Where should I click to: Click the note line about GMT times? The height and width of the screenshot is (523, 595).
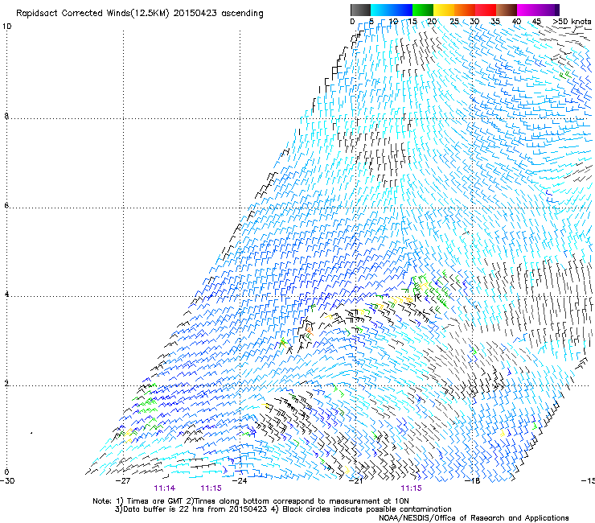pyautogui.click(x=251, y=501)
